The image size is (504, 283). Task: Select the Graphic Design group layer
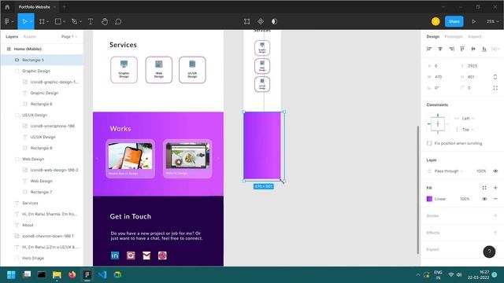42,71
